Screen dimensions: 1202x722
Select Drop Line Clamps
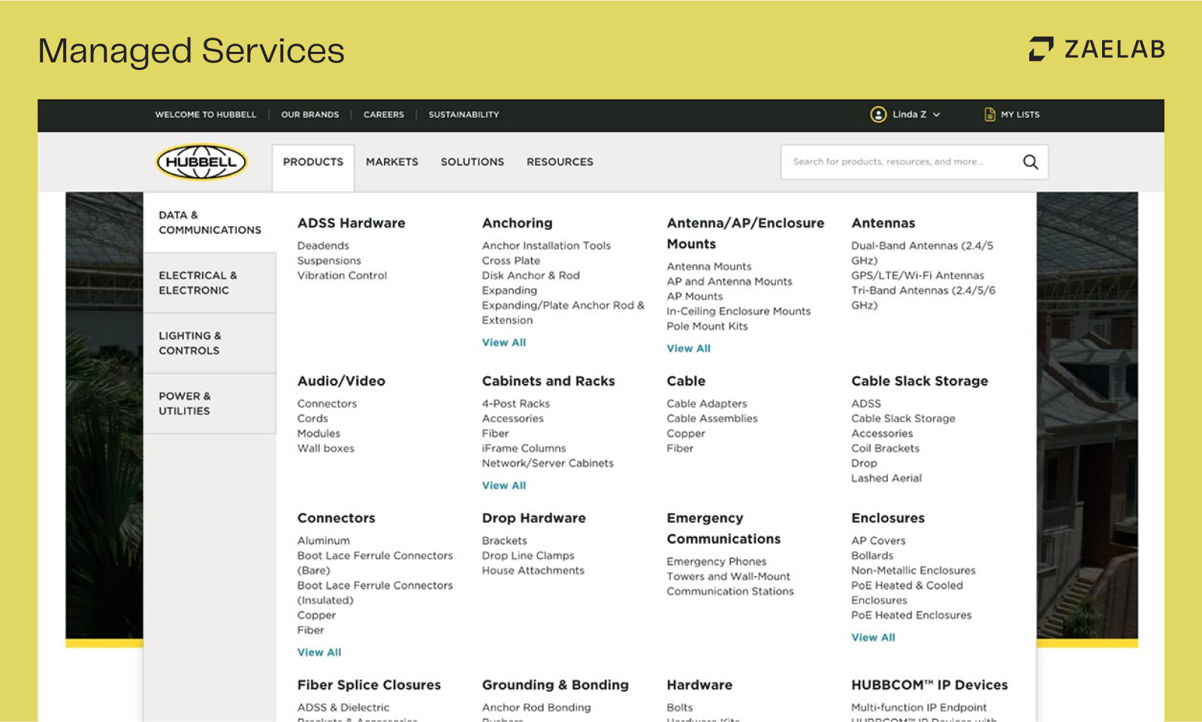click(528, 556)
